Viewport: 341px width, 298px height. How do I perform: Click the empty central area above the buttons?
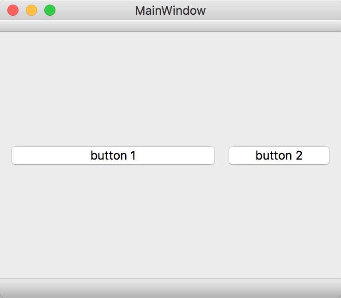tap(170, 89)
